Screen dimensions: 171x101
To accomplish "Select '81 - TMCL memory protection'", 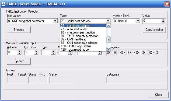I will click(x=83, y=36).
